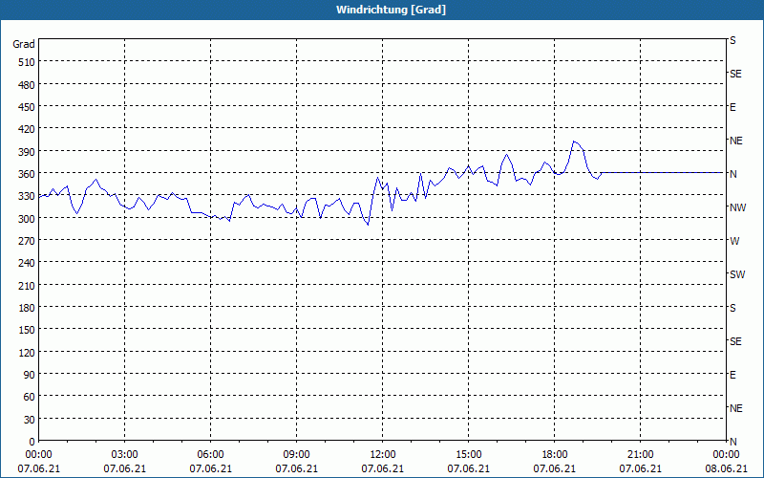The image size is (764, 478).
Task: Click the S compass label at 180 level
Action: (732, 308)
